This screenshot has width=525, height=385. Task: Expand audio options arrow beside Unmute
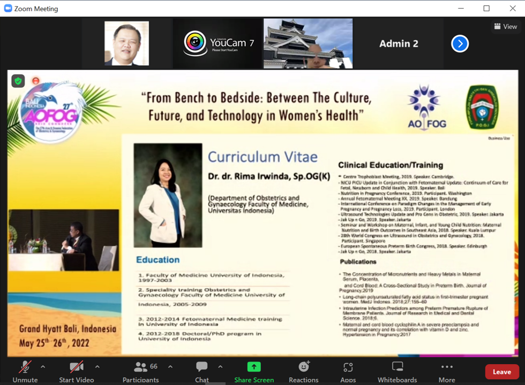pyautogui.click(x=43, y=367)
